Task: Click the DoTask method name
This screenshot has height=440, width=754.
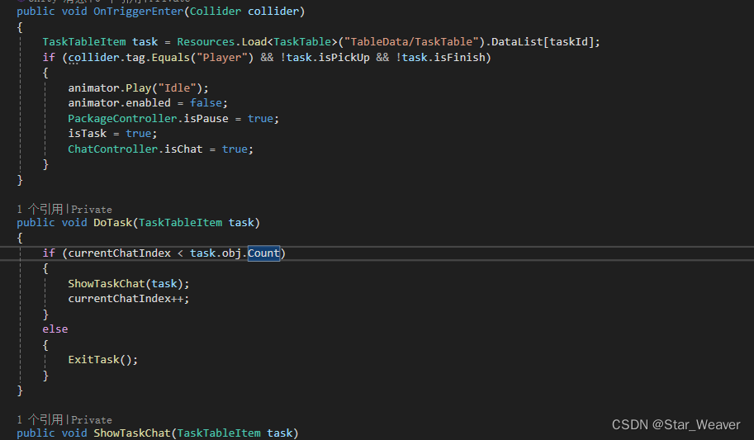Action: coord(113,223)
